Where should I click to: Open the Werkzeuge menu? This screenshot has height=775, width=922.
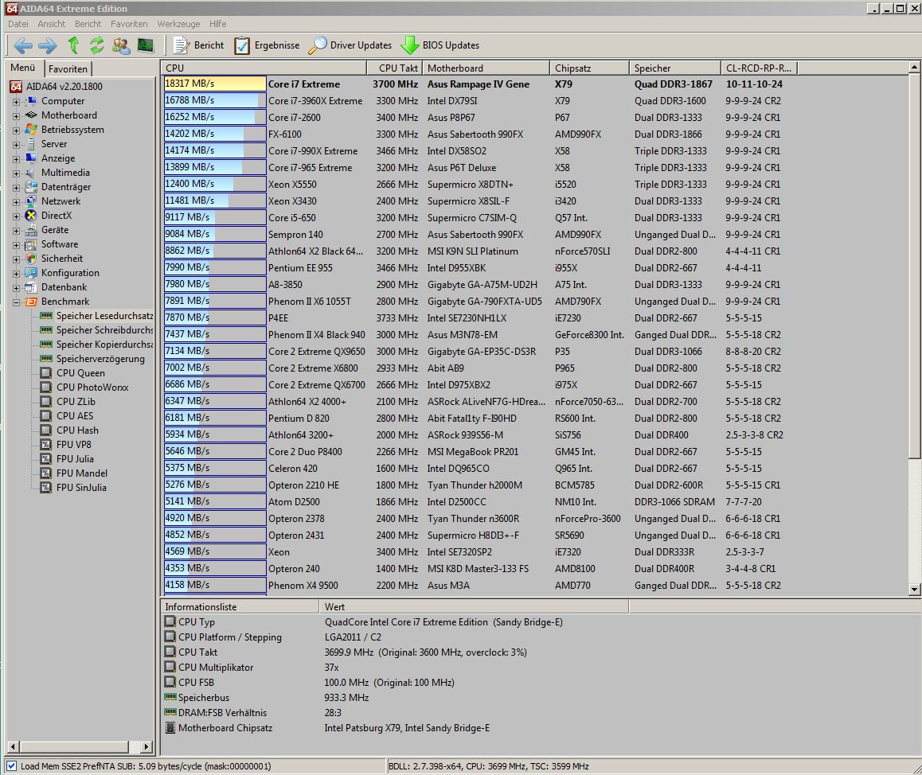click(178, 24)
